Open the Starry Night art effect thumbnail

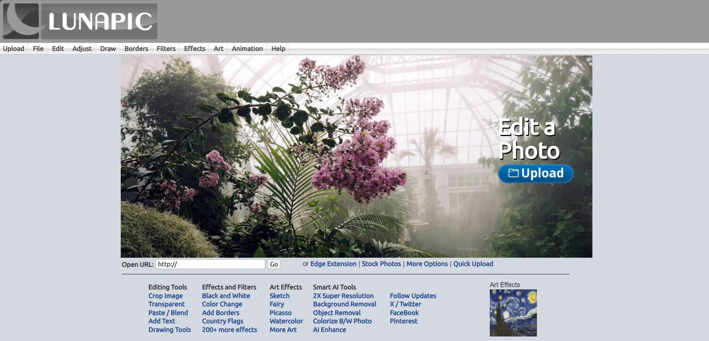pos(513,313)
